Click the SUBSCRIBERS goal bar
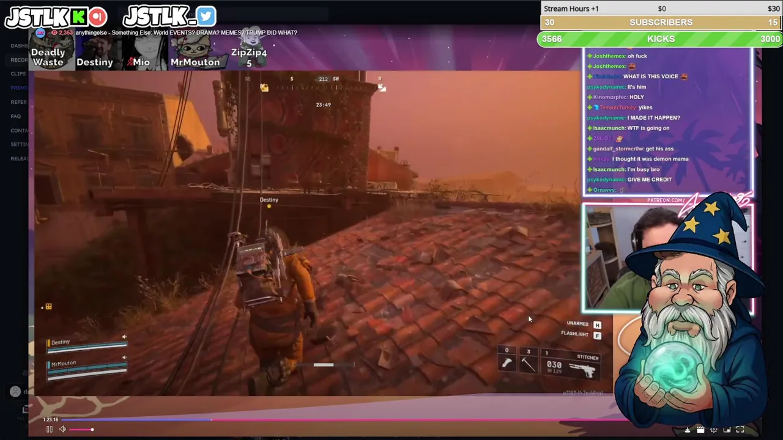 (661, 23)
